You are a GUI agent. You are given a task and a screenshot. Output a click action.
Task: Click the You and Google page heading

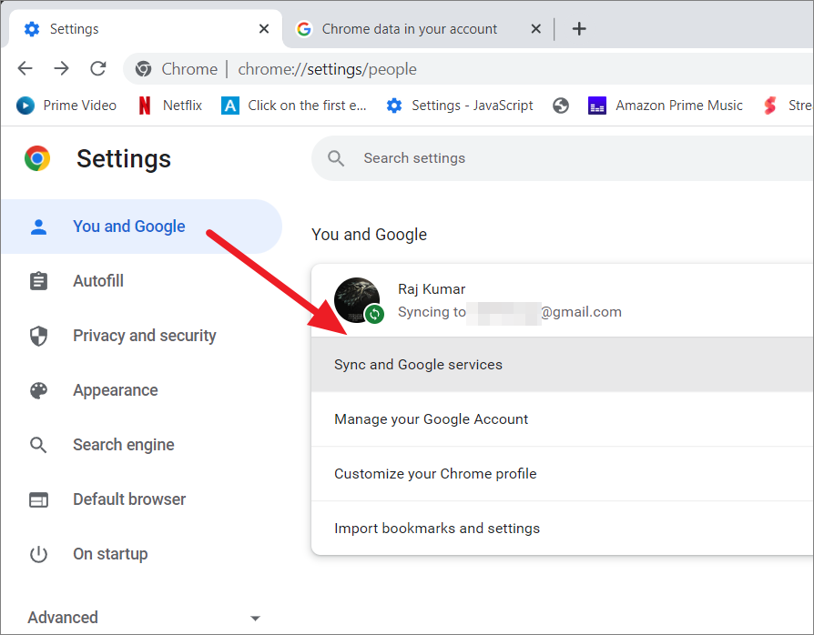[369, 235]
